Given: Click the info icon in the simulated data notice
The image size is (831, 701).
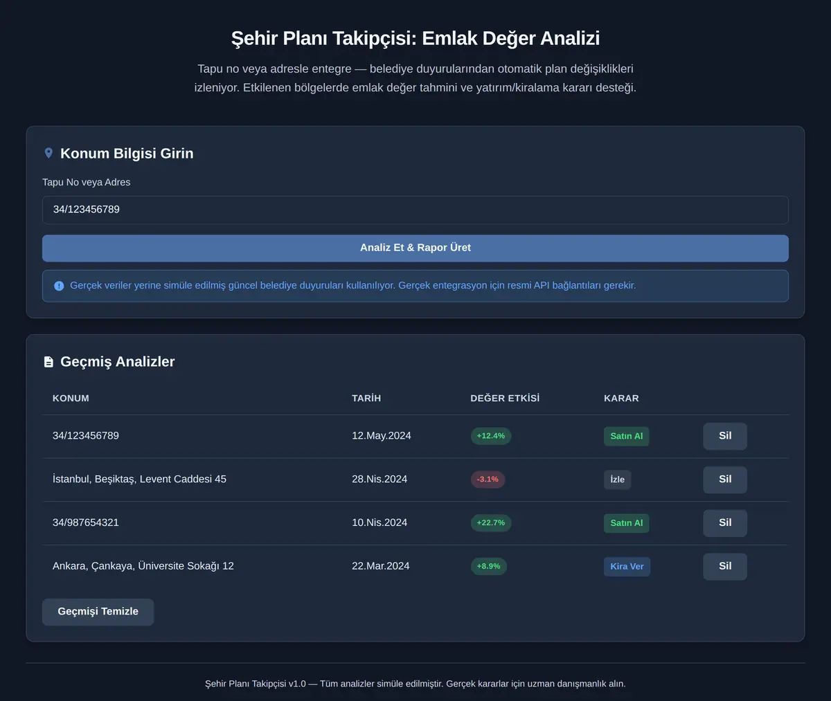Looking at the screenshot, I should pos(59,286).
